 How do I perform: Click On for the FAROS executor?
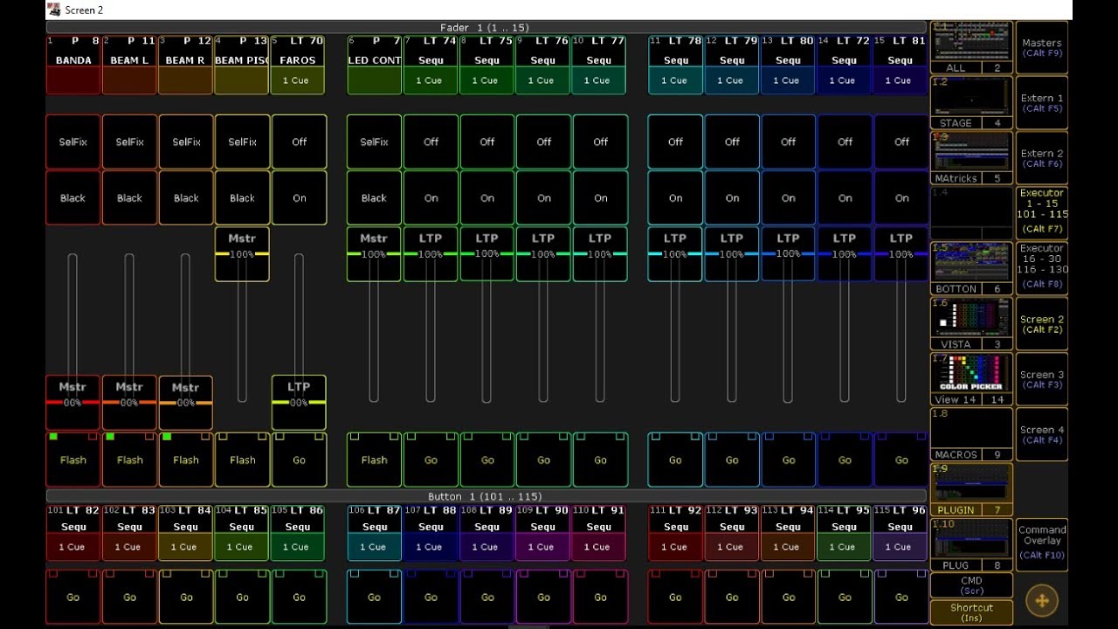coord(299,198)
